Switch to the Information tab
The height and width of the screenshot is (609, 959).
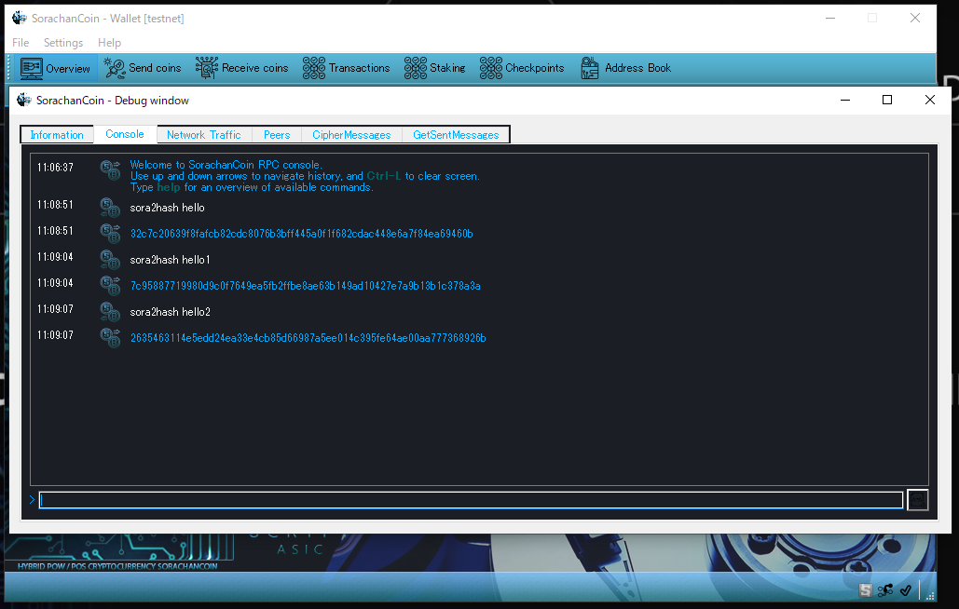point(57,135)
